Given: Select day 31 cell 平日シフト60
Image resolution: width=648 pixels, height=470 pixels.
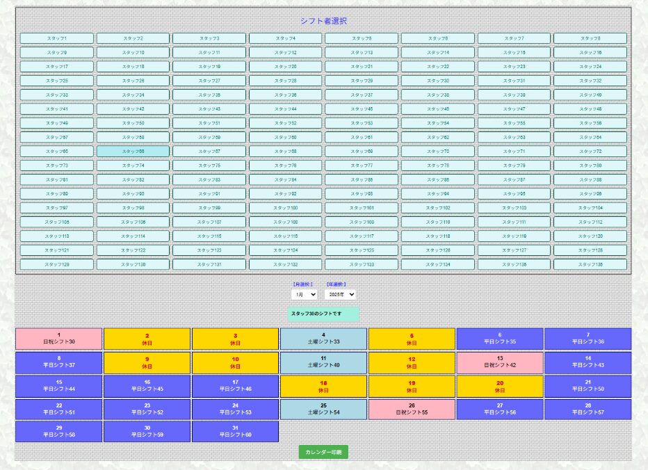Looking at the screenshot, I should pos(235,432).
